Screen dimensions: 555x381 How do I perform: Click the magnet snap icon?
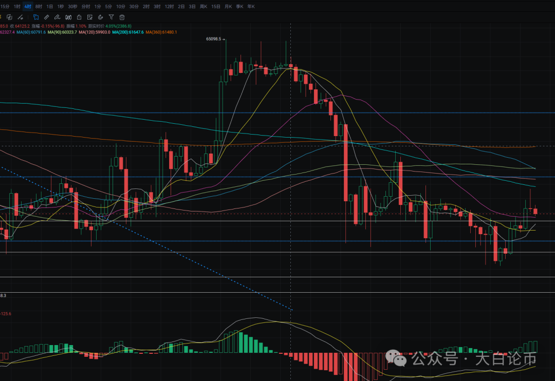click(101, 17)
